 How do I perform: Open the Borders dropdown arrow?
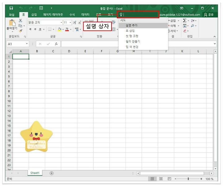click(54, 29)
